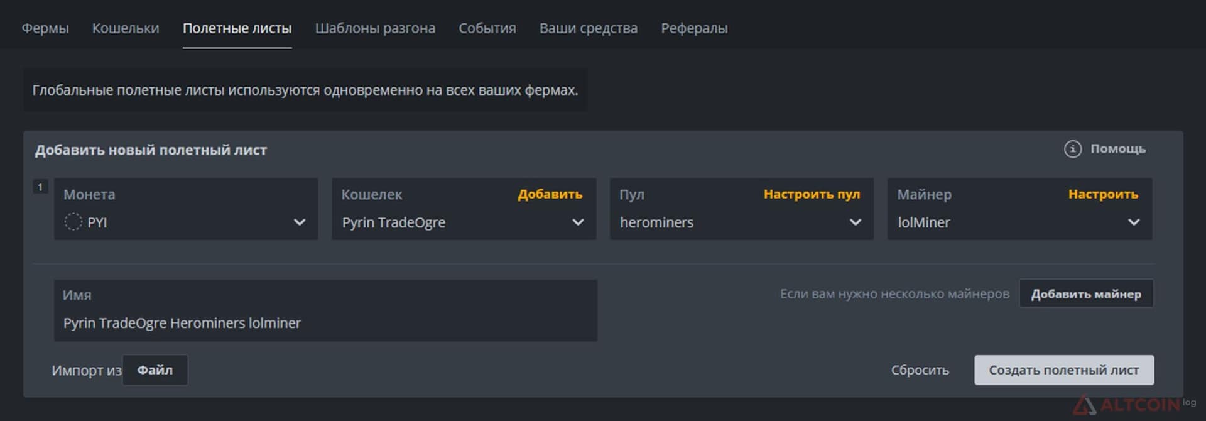The height and width of the screenshot is (421, 1206).
Task: Expand the Майнер dropdown chevron
Action: [1134, 222]
